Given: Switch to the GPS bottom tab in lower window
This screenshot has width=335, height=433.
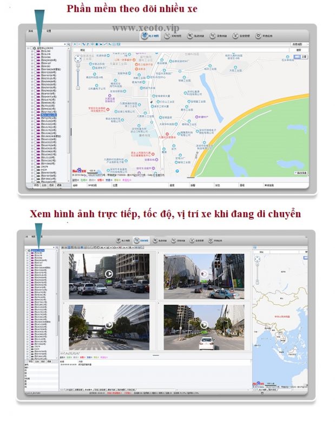Looking at the screenshot, I should pos(69,390).
